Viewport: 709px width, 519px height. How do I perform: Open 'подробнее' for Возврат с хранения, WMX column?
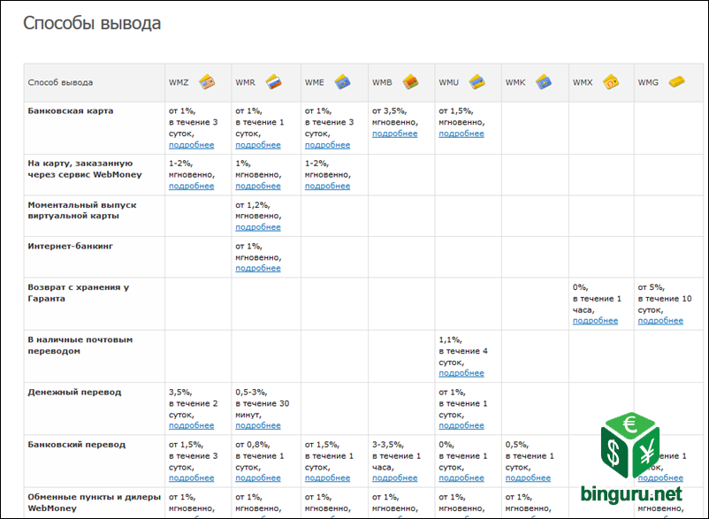click(x=595, y=321)
